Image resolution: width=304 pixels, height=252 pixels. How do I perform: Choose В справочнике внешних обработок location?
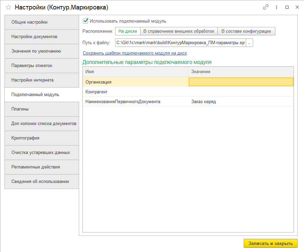(x=179, y=31)
